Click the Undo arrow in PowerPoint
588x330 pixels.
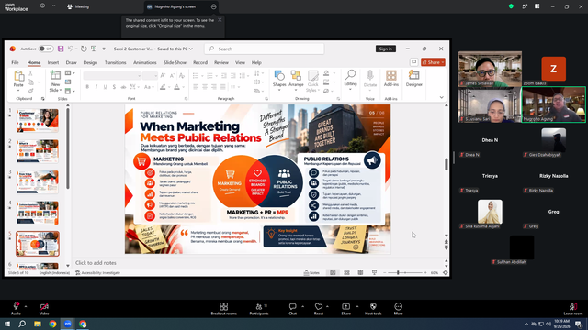coord(70,49)
